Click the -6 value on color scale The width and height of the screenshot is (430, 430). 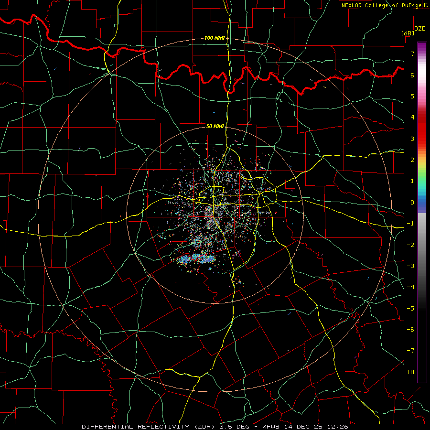tap(410, 330)
